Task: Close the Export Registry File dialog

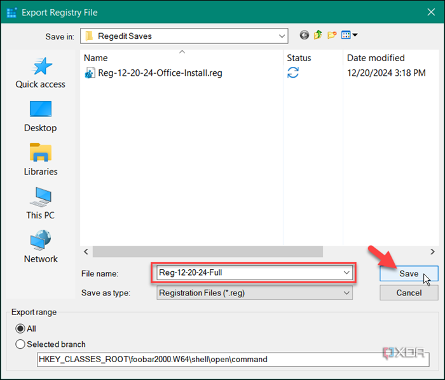Action: pos(431,12)
